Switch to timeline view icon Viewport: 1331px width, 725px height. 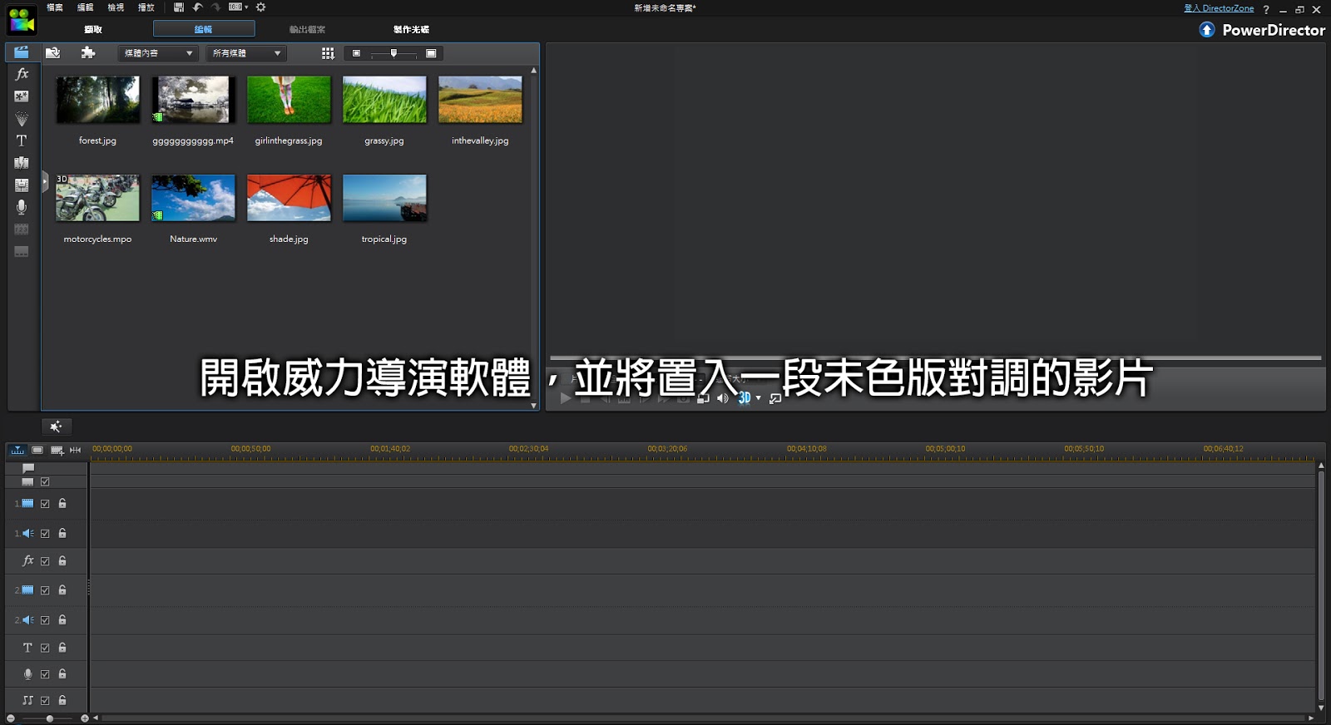tap(17, 450)
